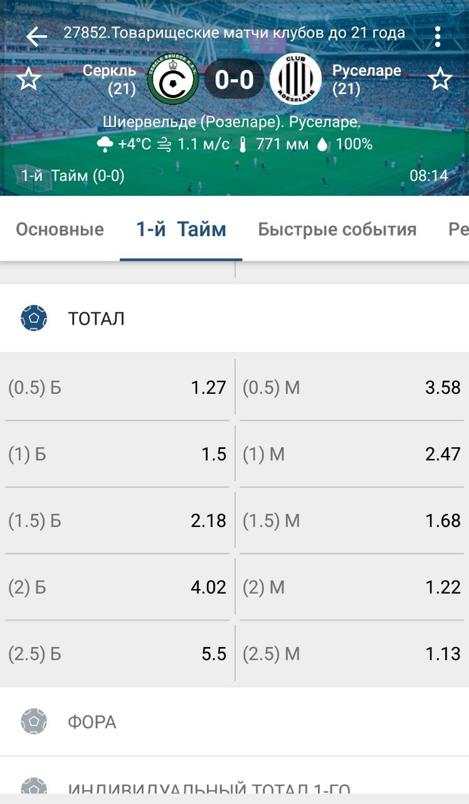Bet on total over 0.5 at 1.27

[117, 388]
